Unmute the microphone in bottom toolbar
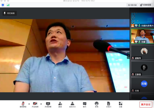154x108 pixels. (x=23, y=105)
